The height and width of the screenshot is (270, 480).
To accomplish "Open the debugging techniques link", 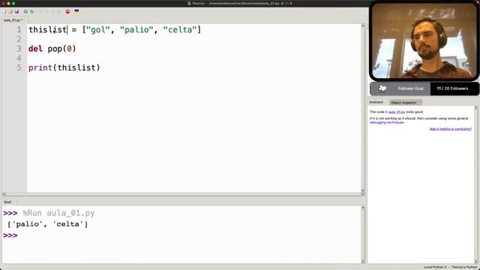I will click(x=387, y=122).
